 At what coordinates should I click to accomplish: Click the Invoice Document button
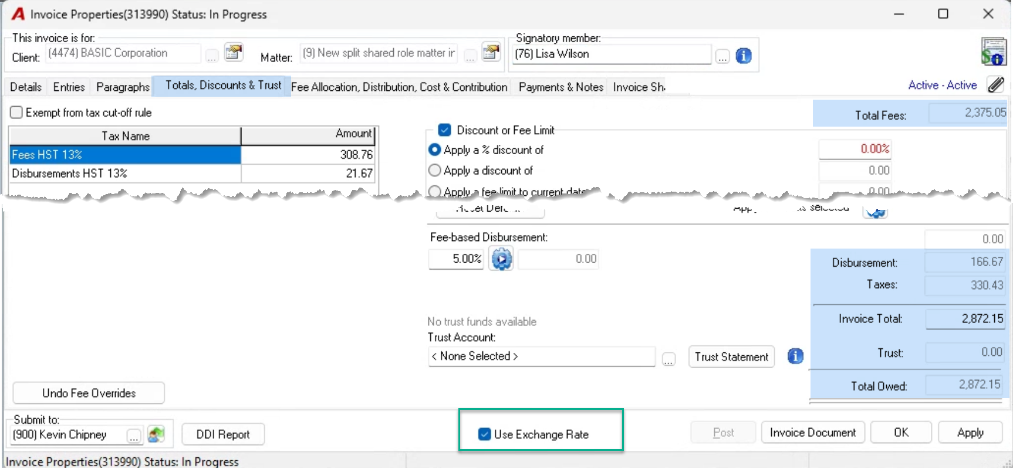pyautogui.click(x=813, y=433)
